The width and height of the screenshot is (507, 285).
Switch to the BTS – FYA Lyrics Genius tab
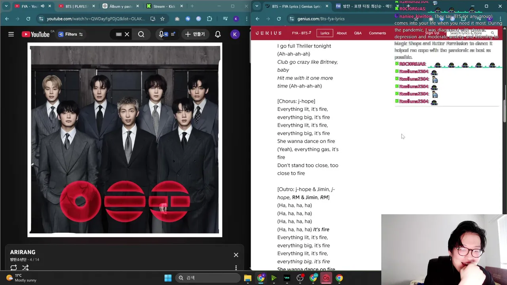(297, 6)
